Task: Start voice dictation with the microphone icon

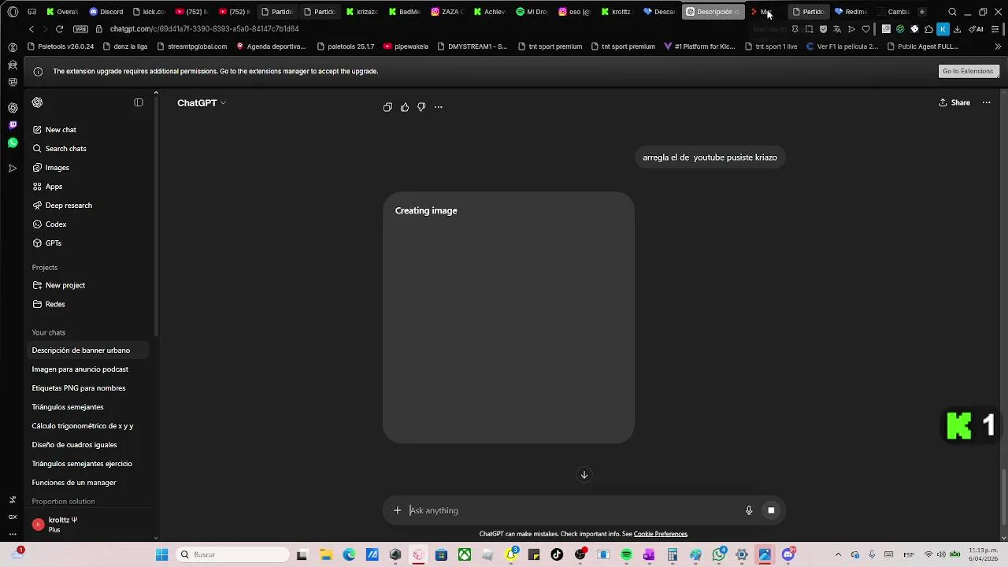Action: pos(749,510)
